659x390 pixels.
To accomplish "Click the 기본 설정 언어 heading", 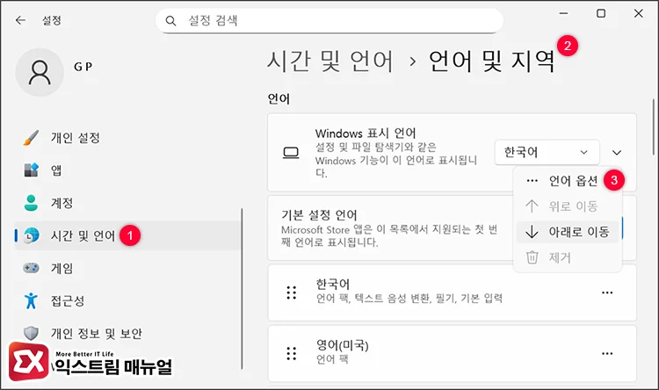I will (319, 215).
